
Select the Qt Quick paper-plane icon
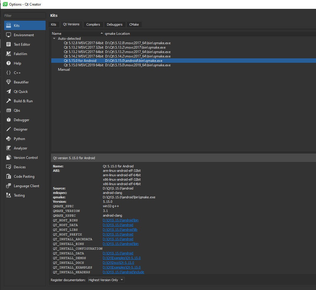coord(9,92)
